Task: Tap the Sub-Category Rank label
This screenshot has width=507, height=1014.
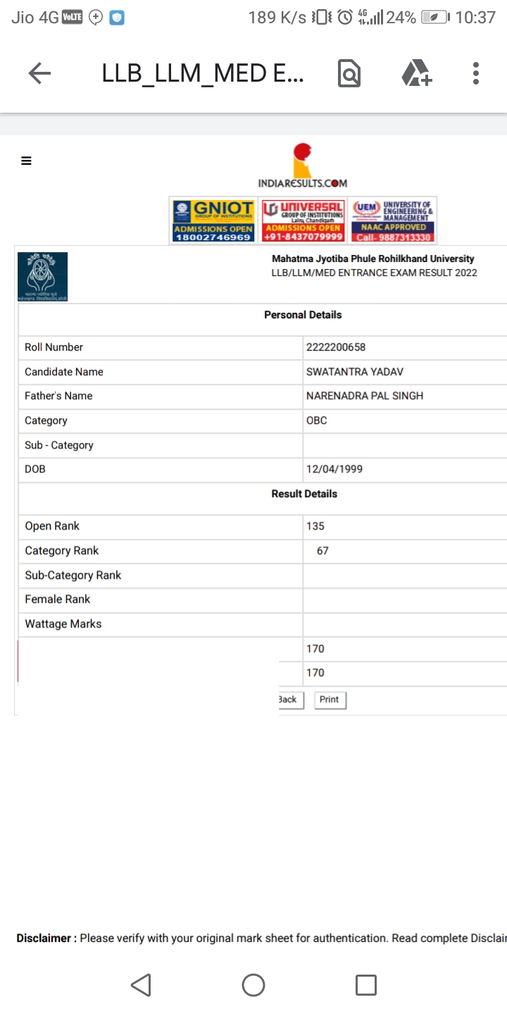Action: [73, 575]
